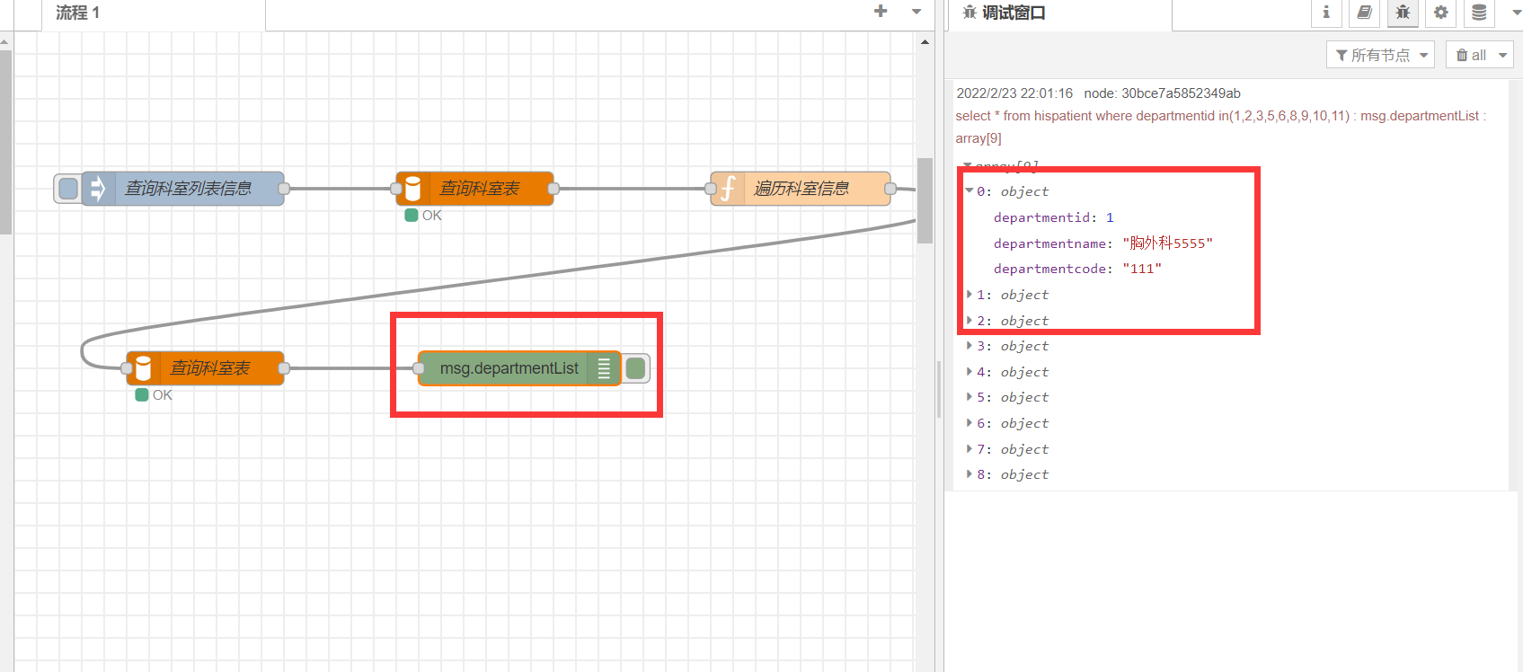
Task: Click the departmentname value 胸外科5555
Action: 1167,243
